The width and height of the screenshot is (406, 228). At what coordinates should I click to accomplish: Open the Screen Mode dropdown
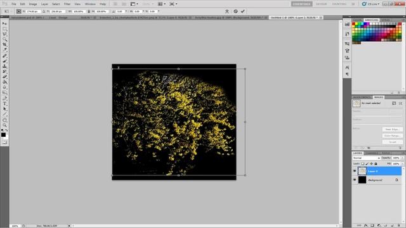tap(173, 4)
